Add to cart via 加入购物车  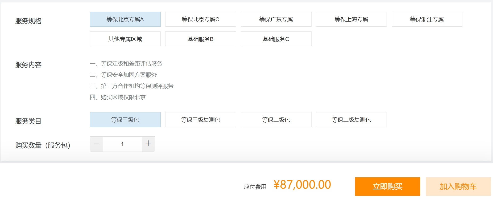click(x=458, y=186)
